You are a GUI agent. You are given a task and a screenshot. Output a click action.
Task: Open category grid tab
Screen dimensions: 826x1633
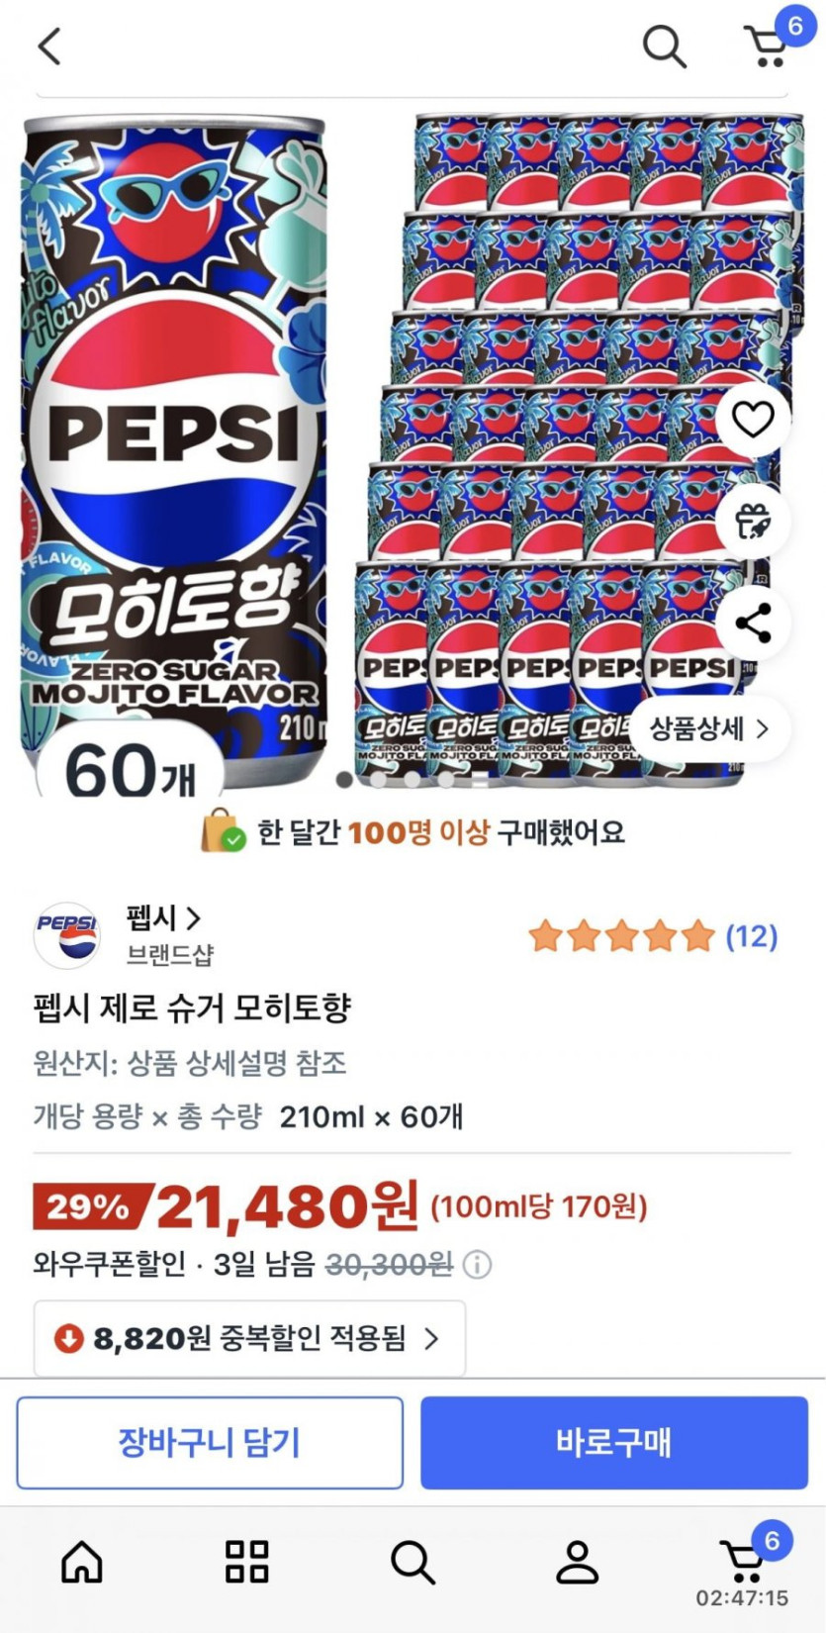point(247,1563)
